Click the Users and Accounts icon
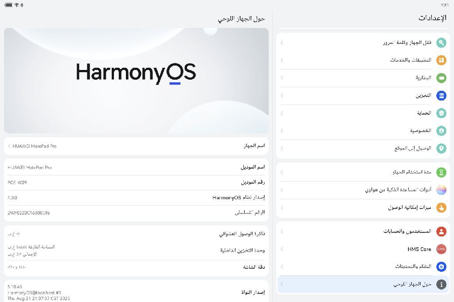454x302 pixels. [x=441, y=231]
